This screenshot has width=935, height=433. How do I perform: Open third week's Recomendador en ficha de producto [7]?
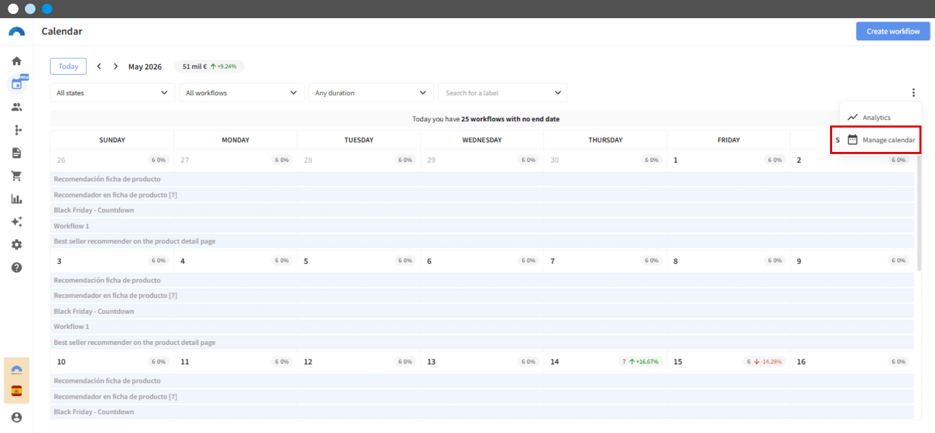point(483,396)
